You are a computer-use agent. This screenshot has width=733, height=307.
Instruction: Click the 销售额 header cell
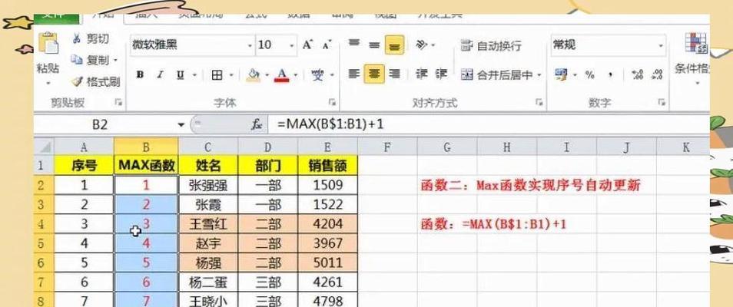pos(328,165)
